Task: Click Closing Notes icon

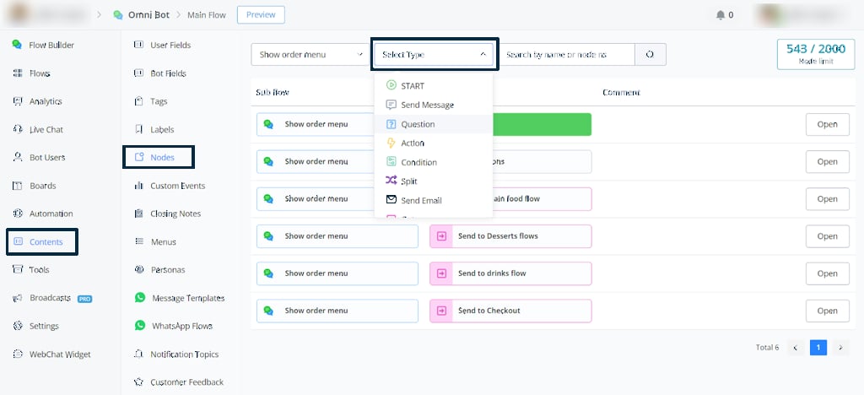Action: click(139, 214)
